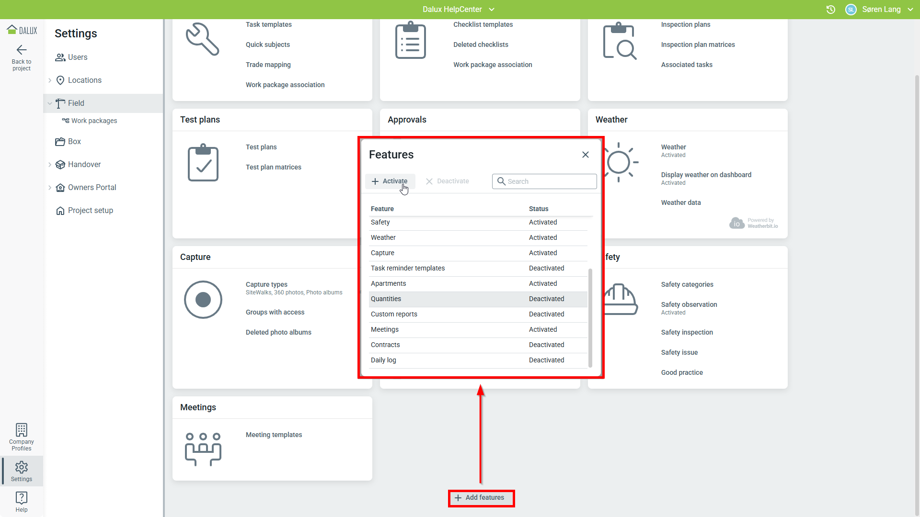Viewport: 920px width, 517px height.
Task: Click the Test plans clipboard check icon
Action: pos(203,163)
